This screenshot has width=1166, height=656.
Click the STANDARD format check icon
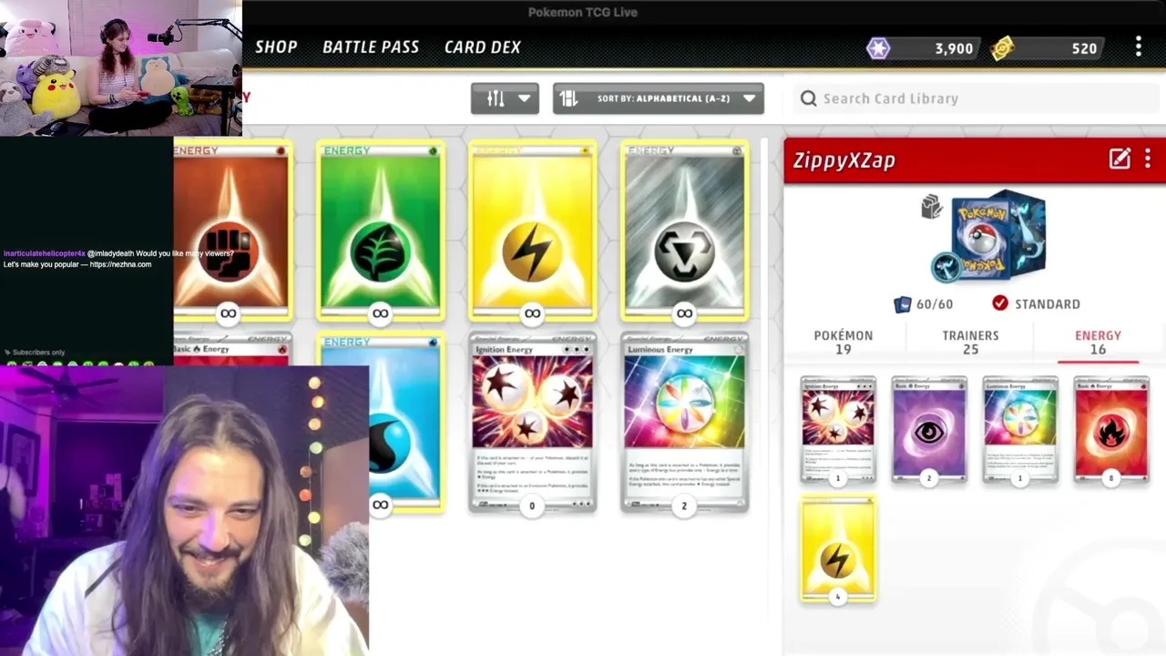click(x=1000, y=303)
